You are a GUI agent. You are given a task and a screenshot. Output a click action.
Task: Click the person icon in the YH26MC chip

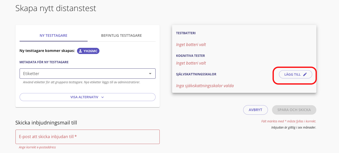(81, 51)
